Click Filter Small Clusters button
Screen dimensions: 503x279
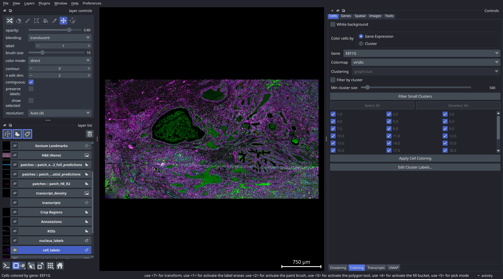click(x=415, y=97)
